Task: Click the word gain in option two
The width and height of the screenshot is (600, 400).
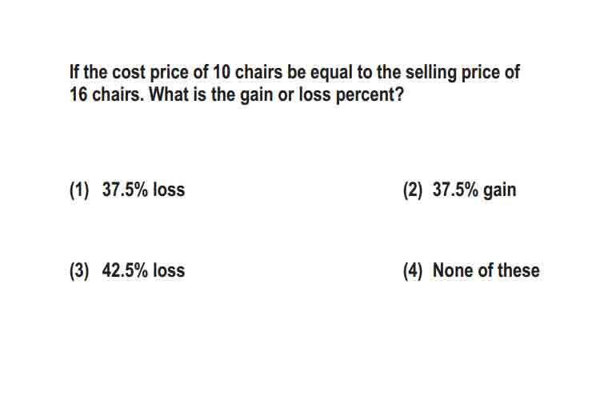Action: 500,190
